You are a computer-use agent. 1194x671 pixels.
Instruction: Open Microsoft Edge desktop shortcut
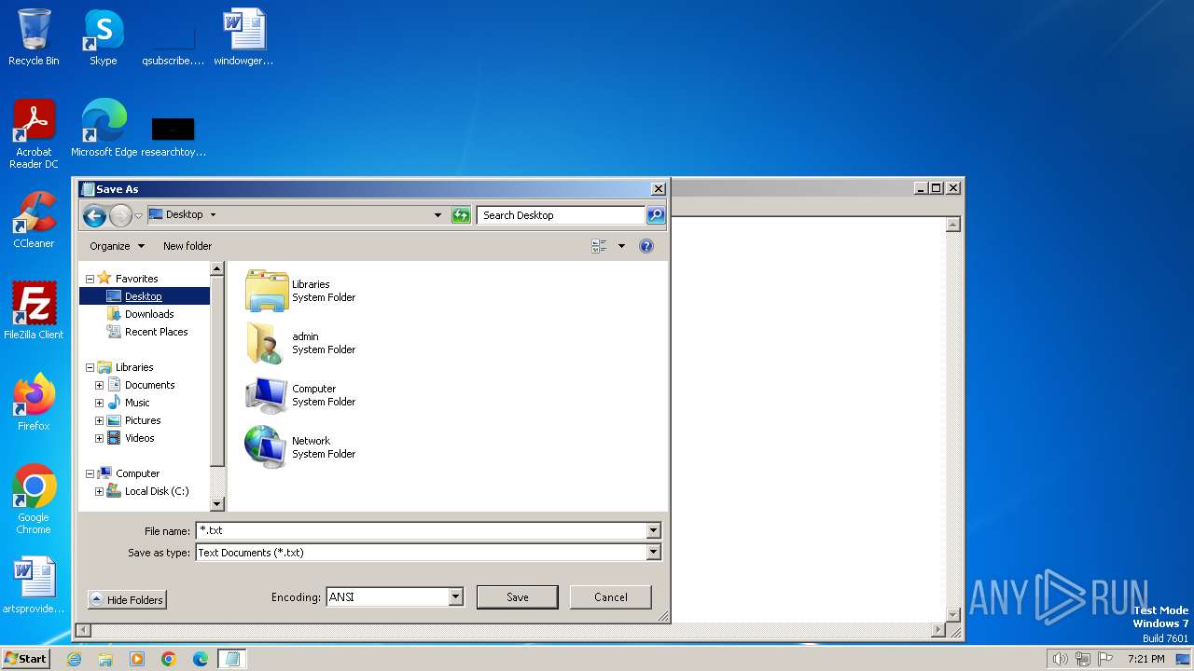click(x=104, y=129)
